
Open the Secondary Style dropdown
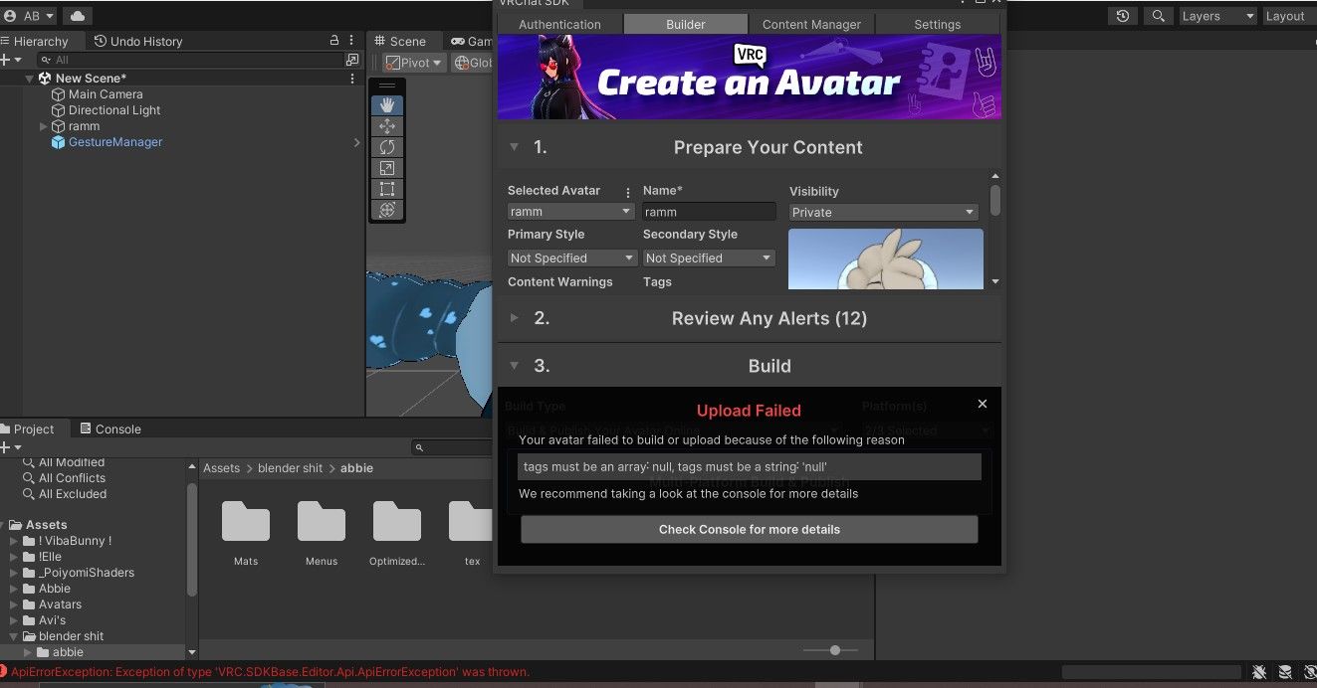point(709,258)
